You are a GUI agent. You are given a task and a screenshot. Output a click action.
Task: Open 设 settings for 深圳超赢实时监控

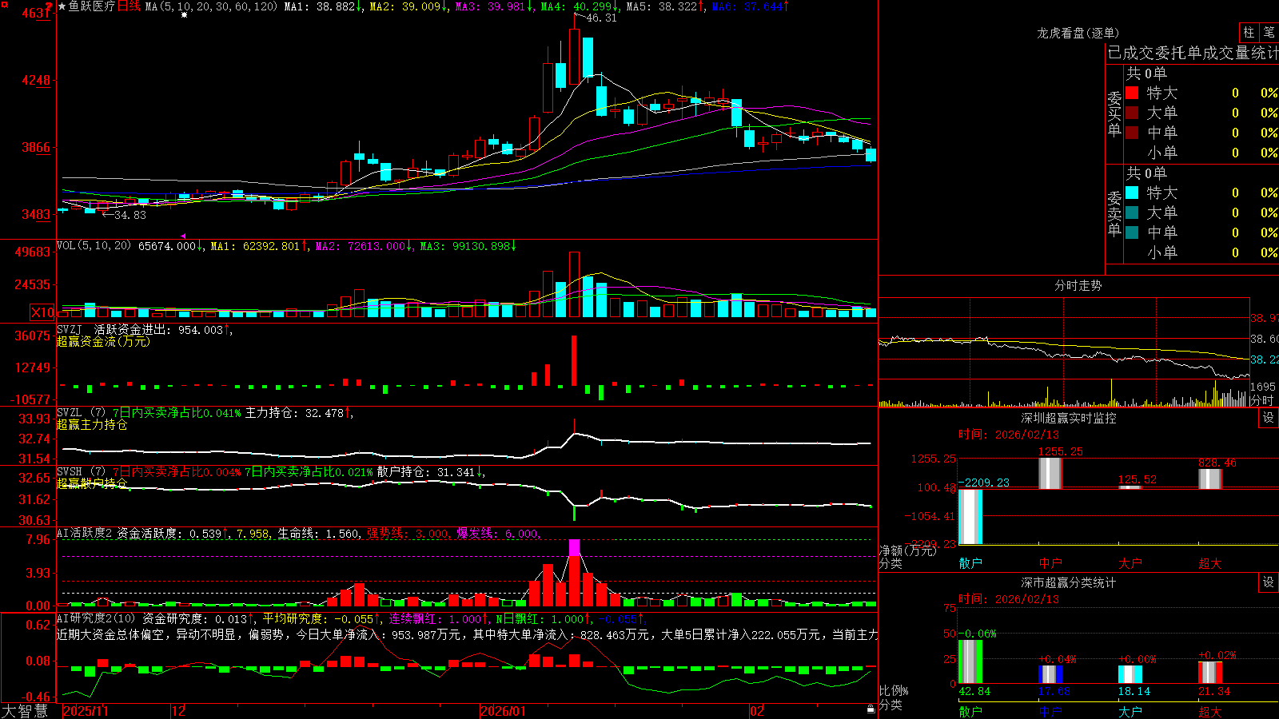pyautogui.click(x=1269, y=418)
